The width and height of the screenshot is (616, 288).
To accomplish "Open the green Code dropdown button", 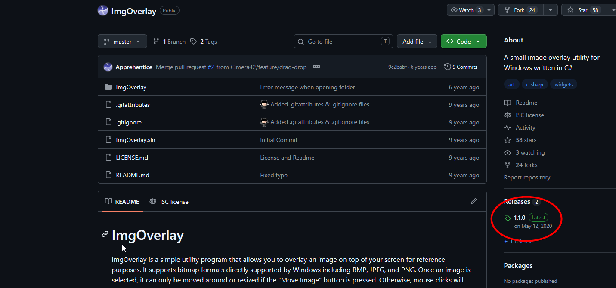I will pos(464,42).
